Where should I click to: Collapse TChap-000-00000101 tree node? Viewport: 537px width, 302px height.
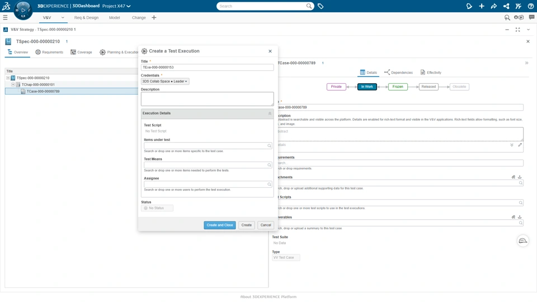coord(13,84)
